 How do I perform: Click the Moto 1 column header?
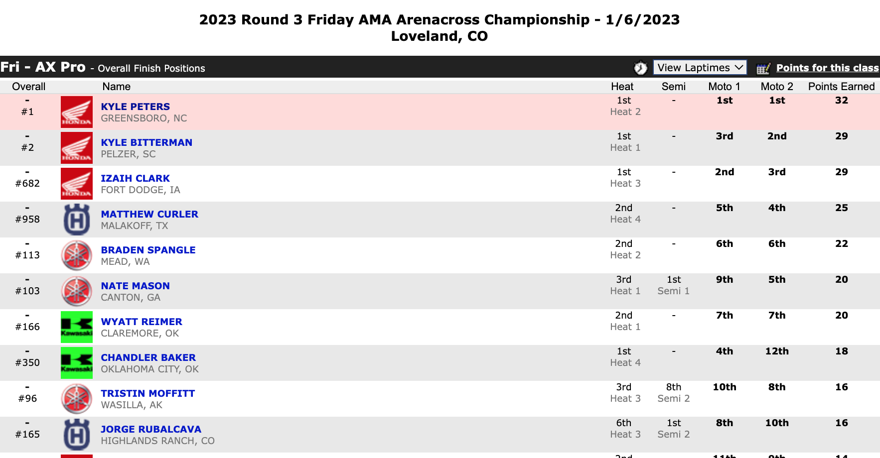(x=724, y=87)
